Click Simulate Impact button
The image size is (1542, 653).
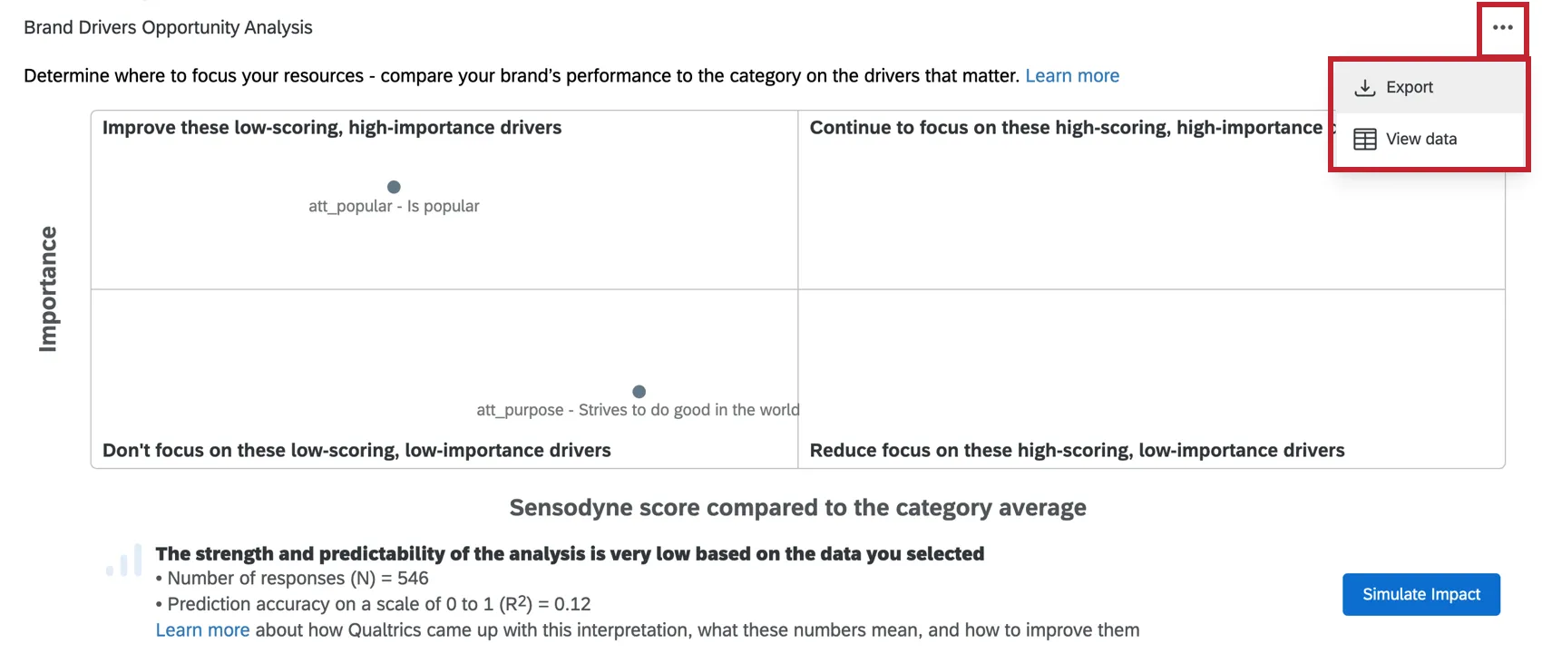click(1420, 594)
